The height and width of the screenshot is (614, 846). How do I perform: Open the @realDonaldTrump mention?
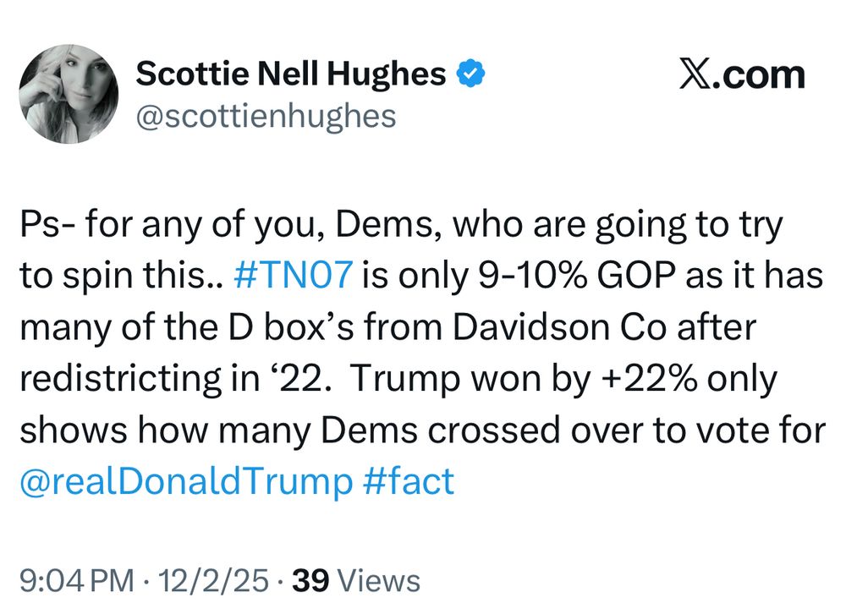coord(186,481)
